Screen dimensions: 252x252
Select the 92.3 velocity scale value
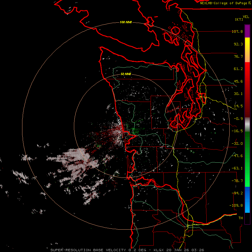tap(238, 44)
